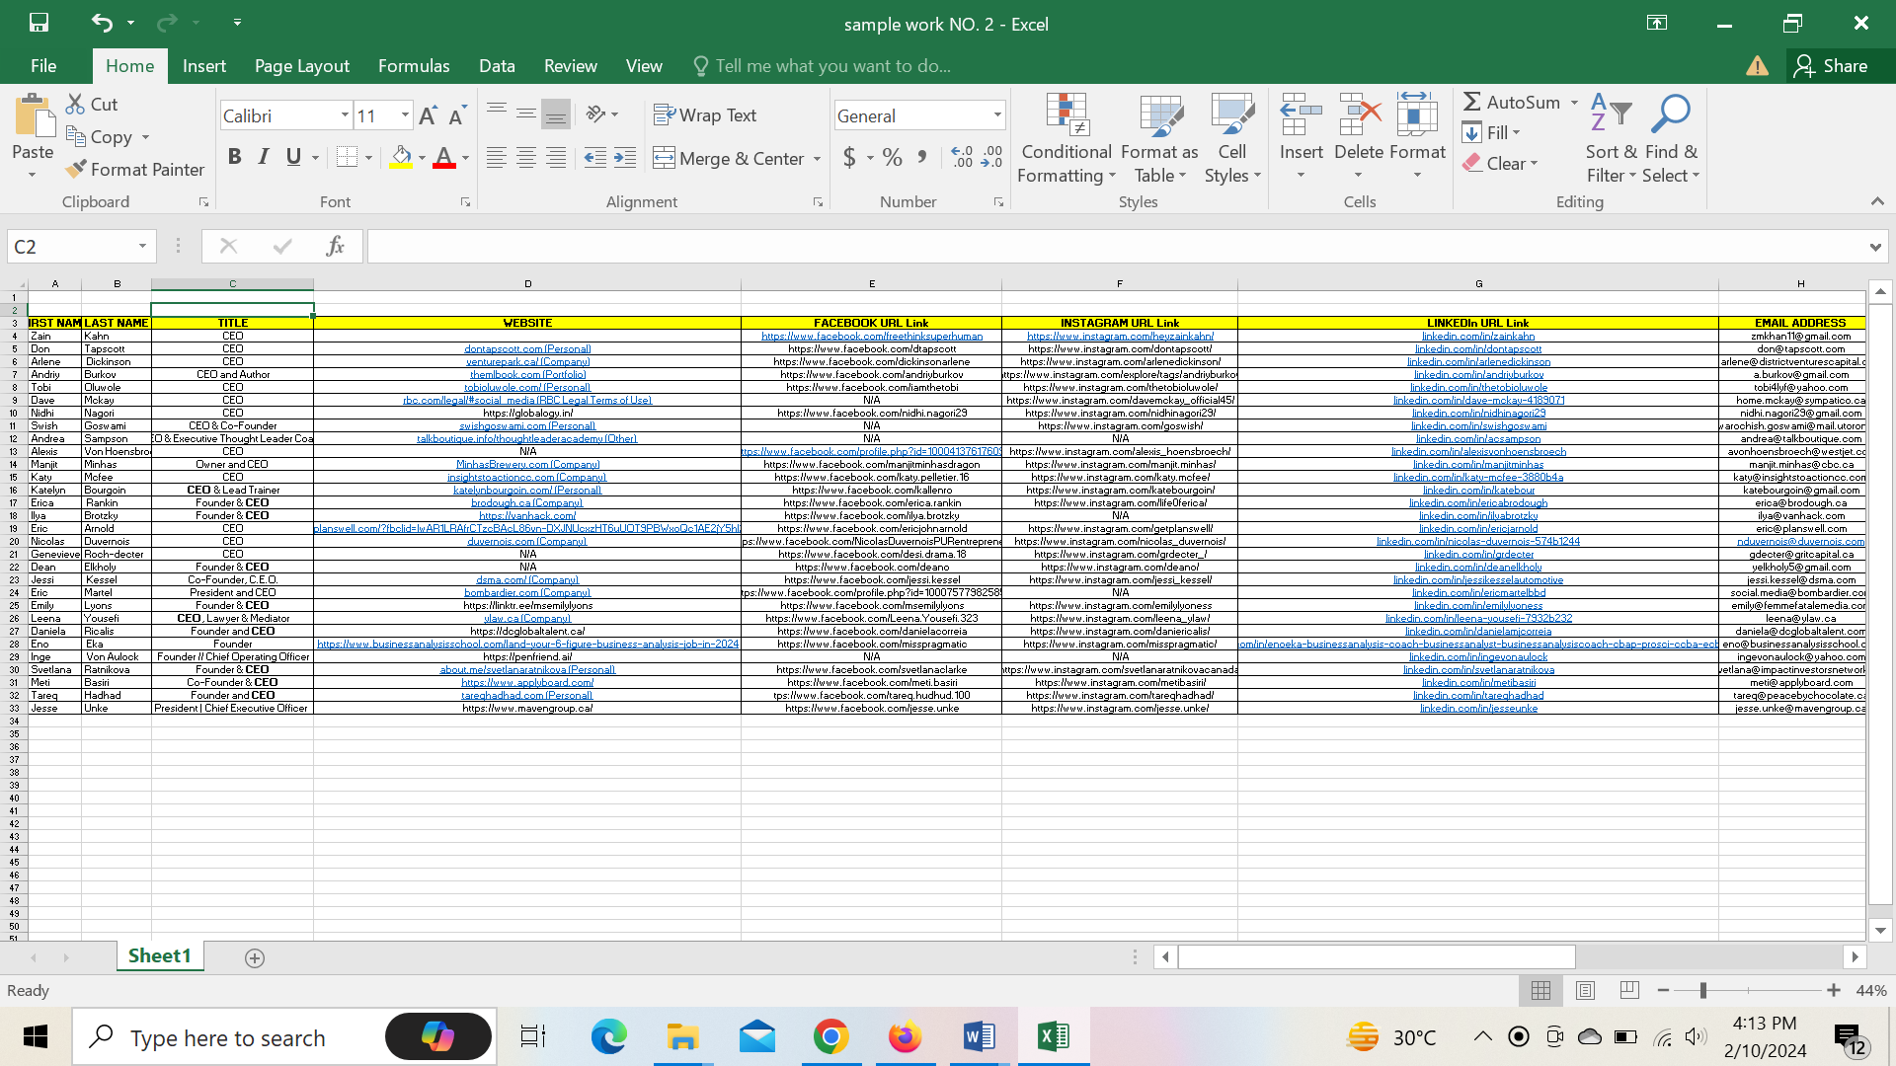Open the font name Calibri dropdown
1896x1066 pixels.
point(345,115)
